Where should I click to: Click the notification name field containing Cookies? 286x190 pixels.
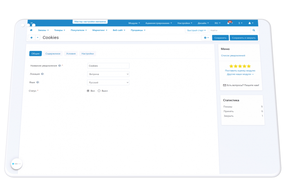point(108,66)
